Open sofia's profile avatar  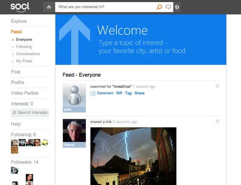(x=74, y=95)
